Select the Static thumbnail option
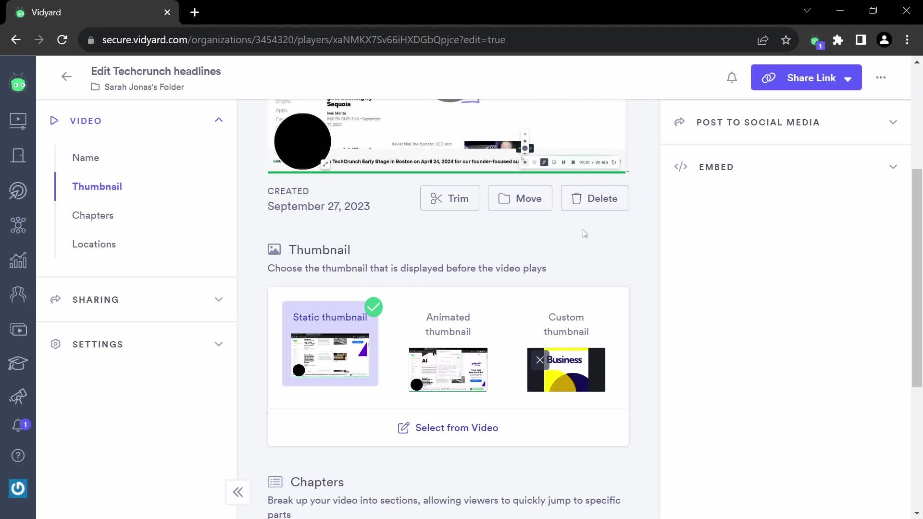 tap(330, 344)
